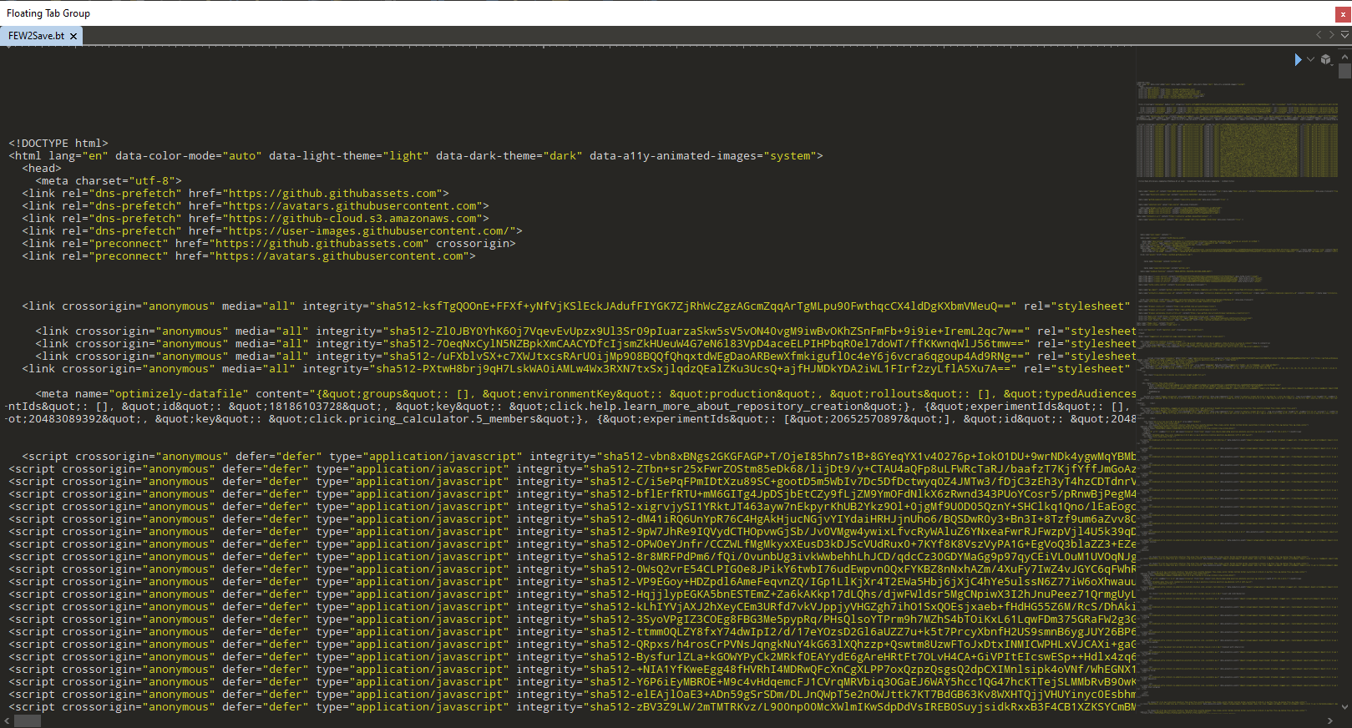Click the preconnect github.githubassets.com crossorigin line
Viewport: 1352px width, 728px height.
pos(269,244)
